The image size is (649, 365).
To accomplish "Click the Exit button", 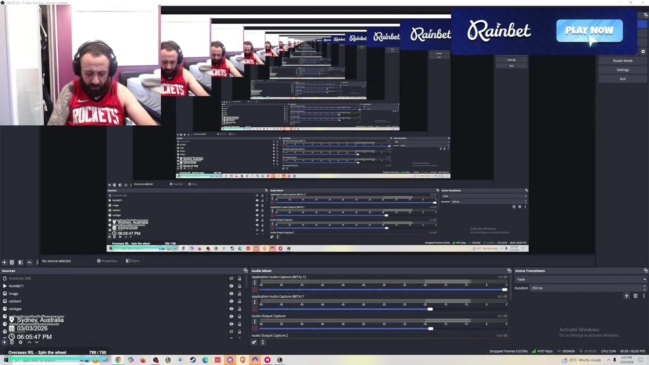I will point(623,79).
